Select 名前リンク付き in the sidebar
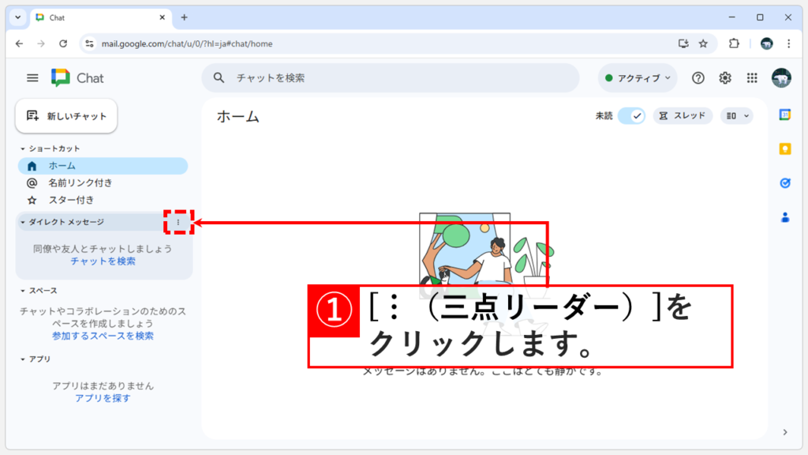Viewport: 808px width, 455px height. (x=79, y=182)
